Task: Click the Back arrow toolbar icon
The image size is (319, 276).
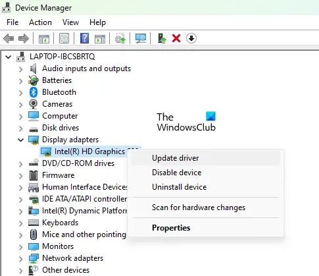Action: click(x=9, y=39)
